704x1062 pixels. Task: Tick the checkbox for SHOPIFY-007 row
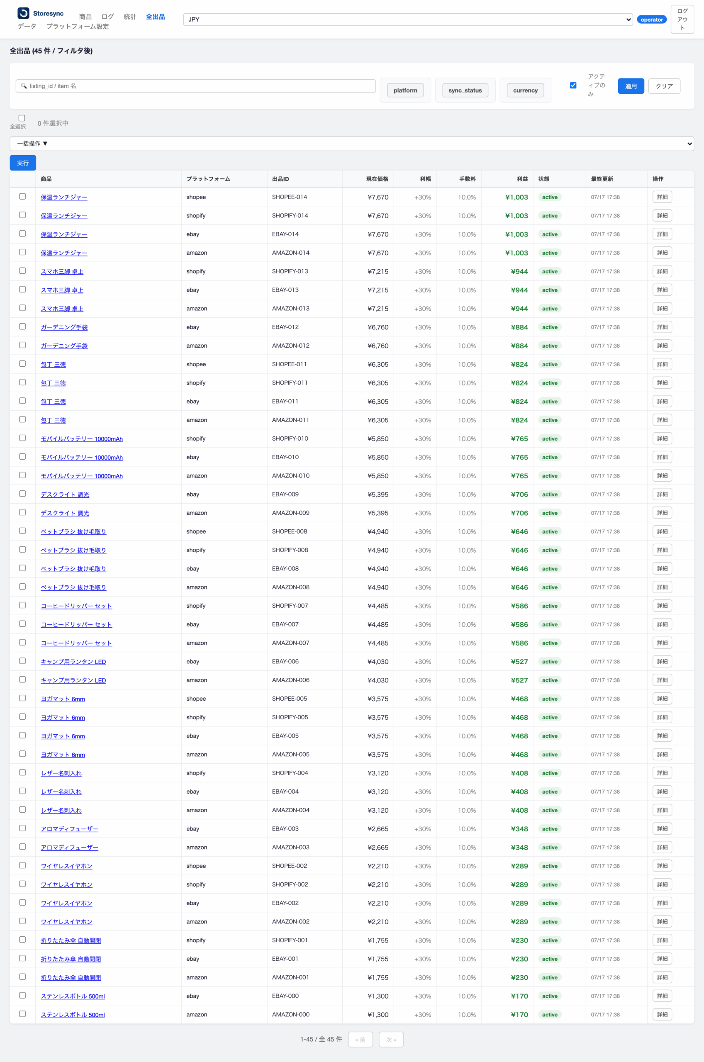tap(22, 605)
